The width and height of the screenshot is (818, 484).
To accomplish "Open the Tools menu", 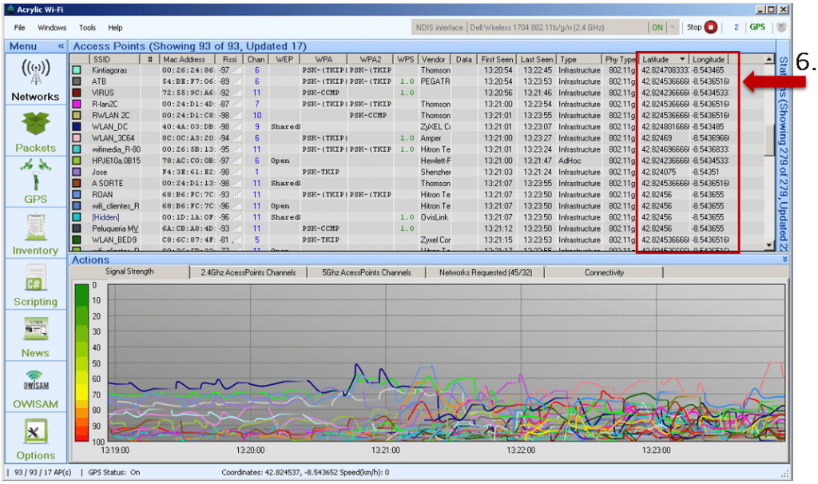I will point(87,28).
